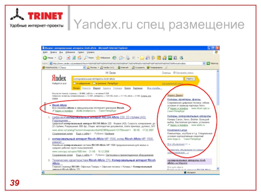Open the Логины dropdown in RoboForm bar
Screen dimensions: 261x196
coord(93,68)
